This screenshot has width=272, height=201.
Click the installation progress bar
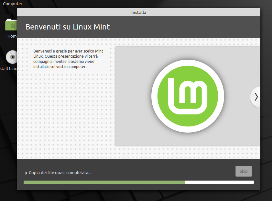click(139, 182)
